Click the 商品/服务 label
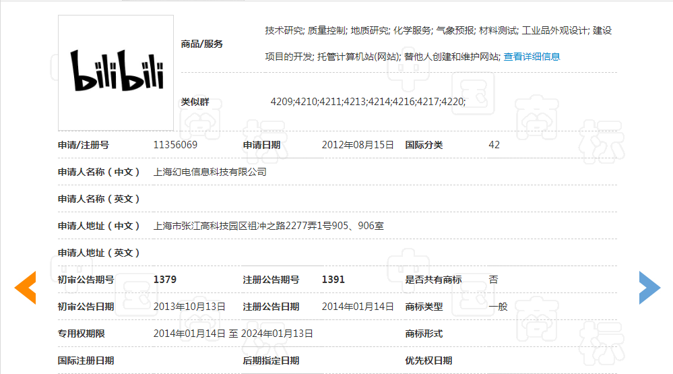This screenshot has width=673, height=374. tap(201, 44)
